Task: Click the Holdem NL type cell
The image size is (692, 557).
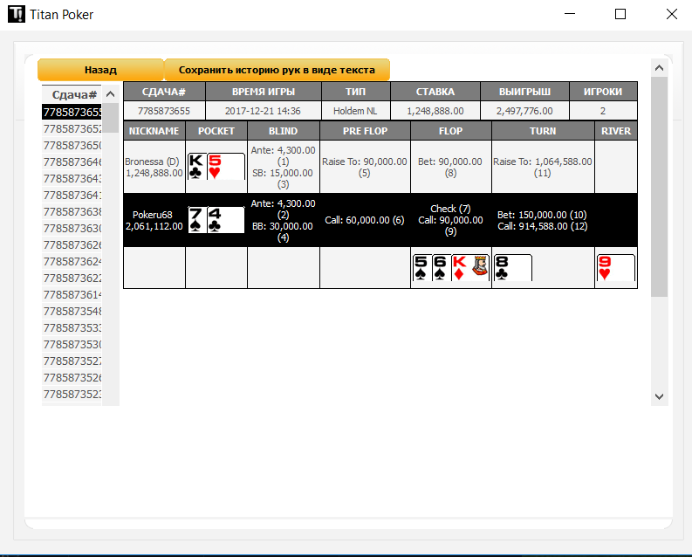Action: coord(355,111)
